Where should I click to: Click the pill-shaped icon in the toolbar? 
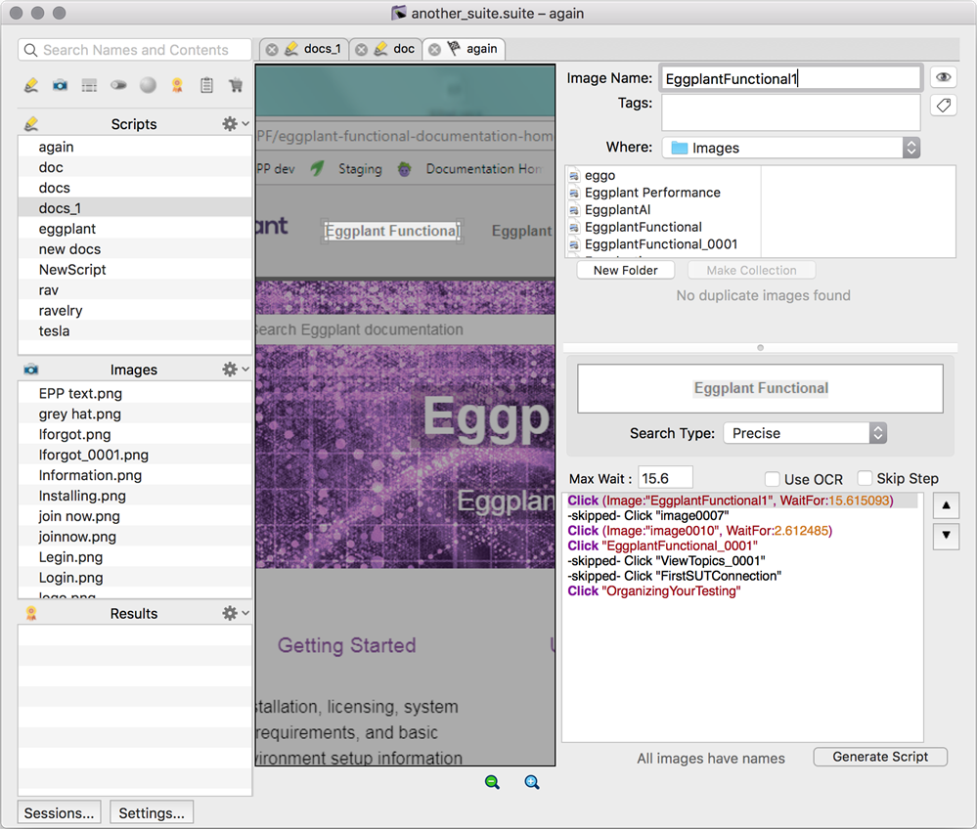[x=118, y=85]
